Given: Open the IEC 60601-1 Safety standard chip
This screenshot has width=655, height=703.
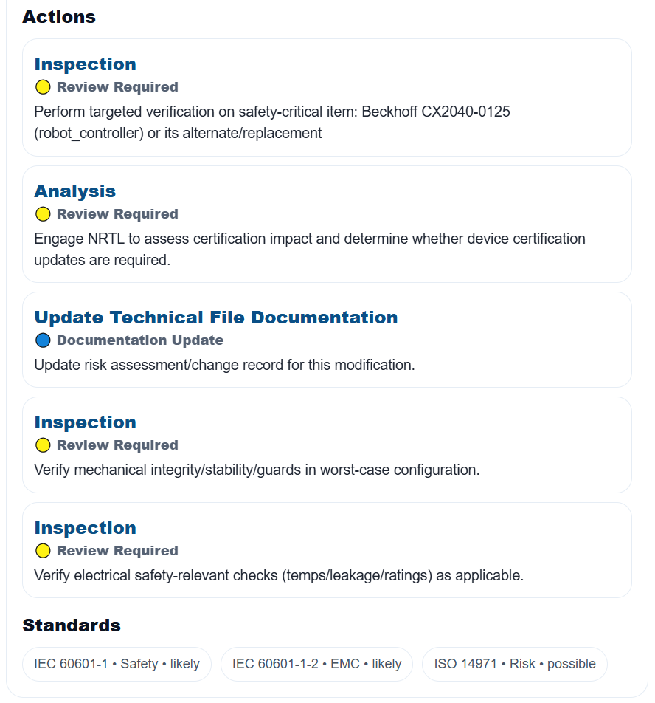Looking at the screenshot, I should [x=117, y=663].
